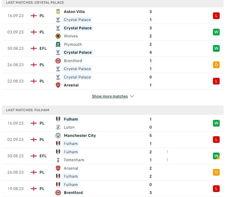Screen dimensions: 227x197
Task: Open the Last Matches: Crystal Palace header
Action: (113, 3)
